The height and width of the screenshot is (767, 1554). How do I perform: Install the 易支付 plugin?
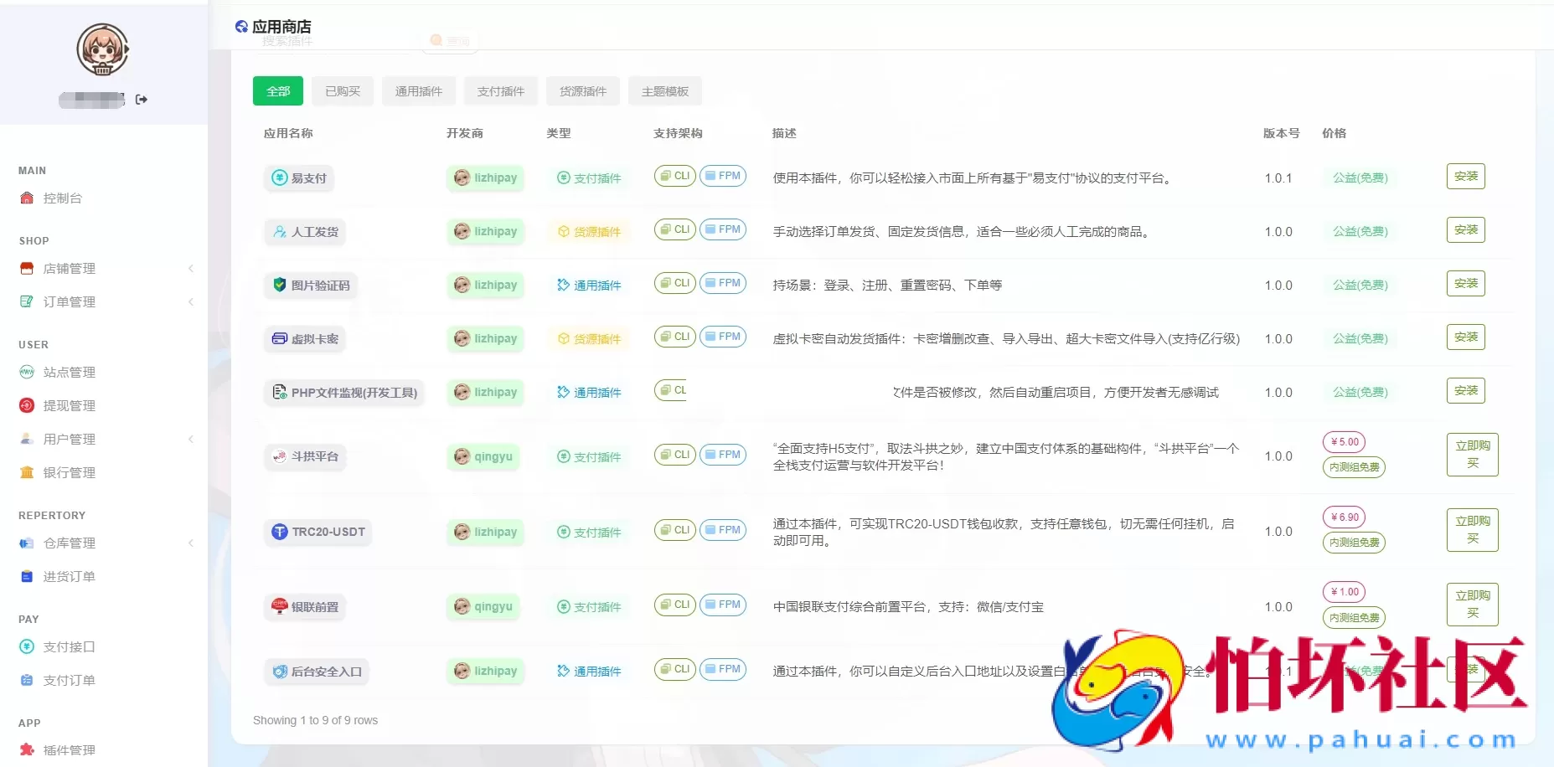click(1464, 177)
